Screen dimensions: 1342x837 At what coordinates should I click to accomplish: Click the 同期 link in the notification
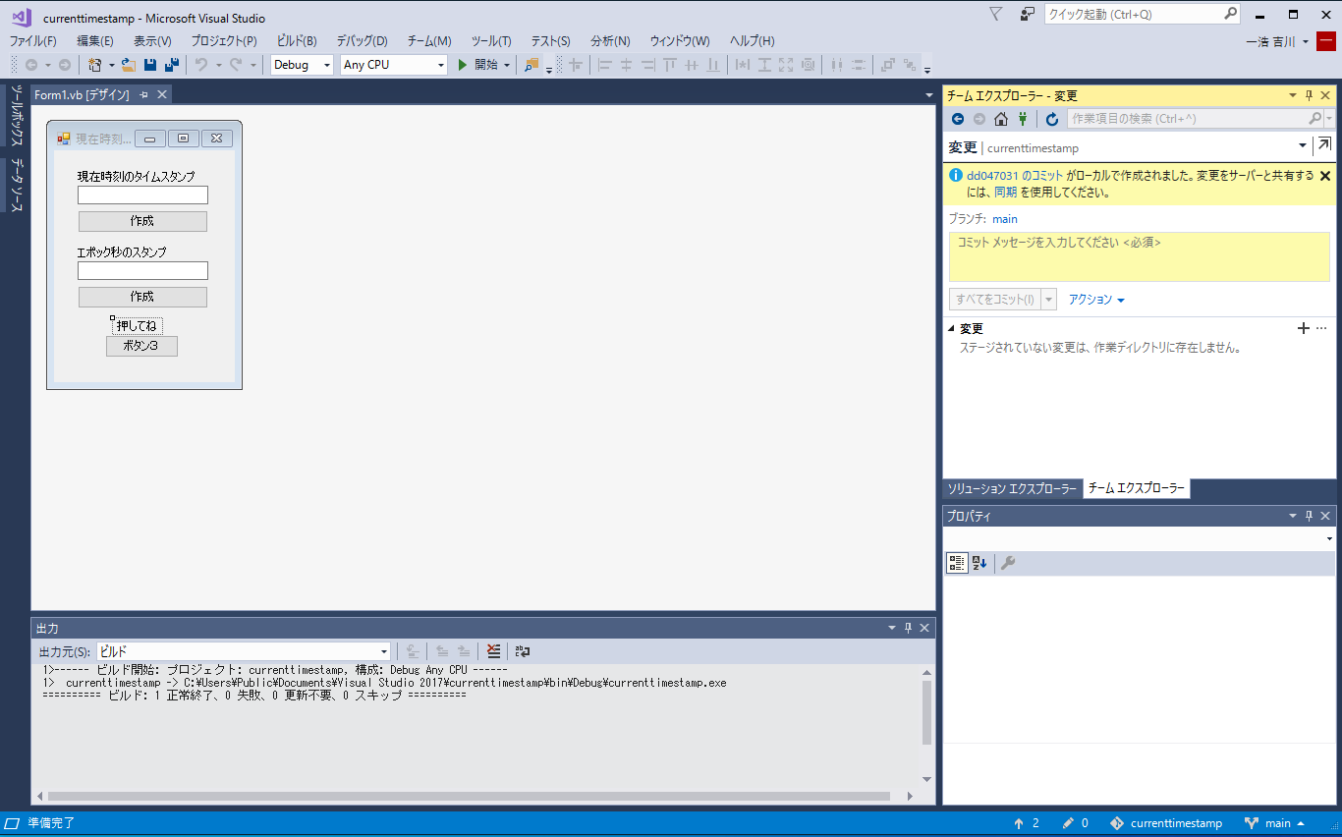point(1005,193)
